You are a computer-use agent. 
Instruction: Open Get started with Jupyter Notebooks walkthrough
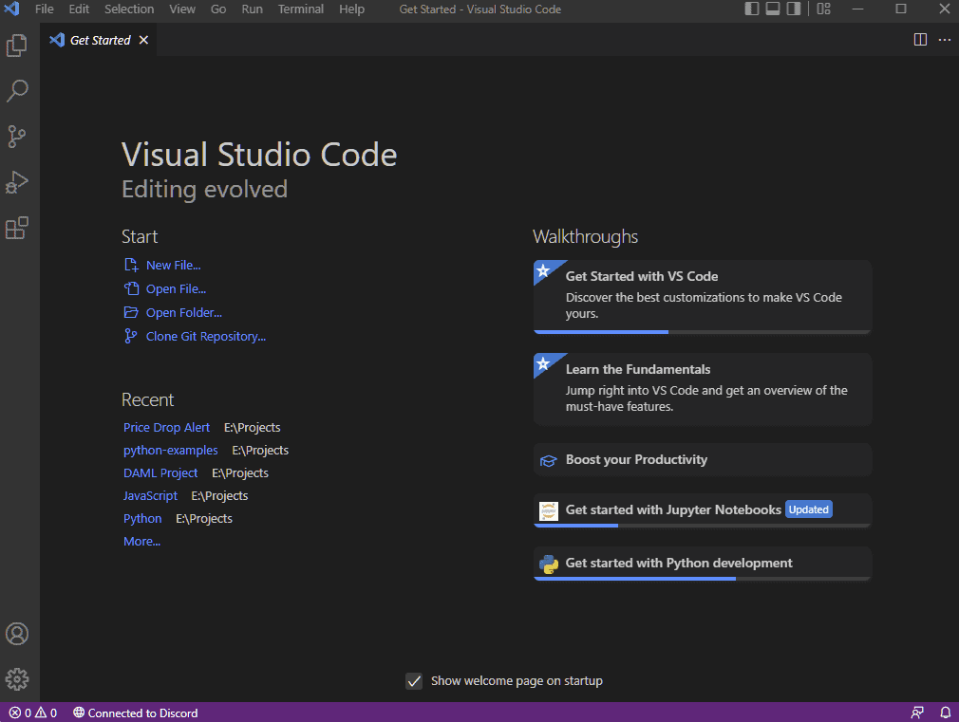[x=702, y=510]
